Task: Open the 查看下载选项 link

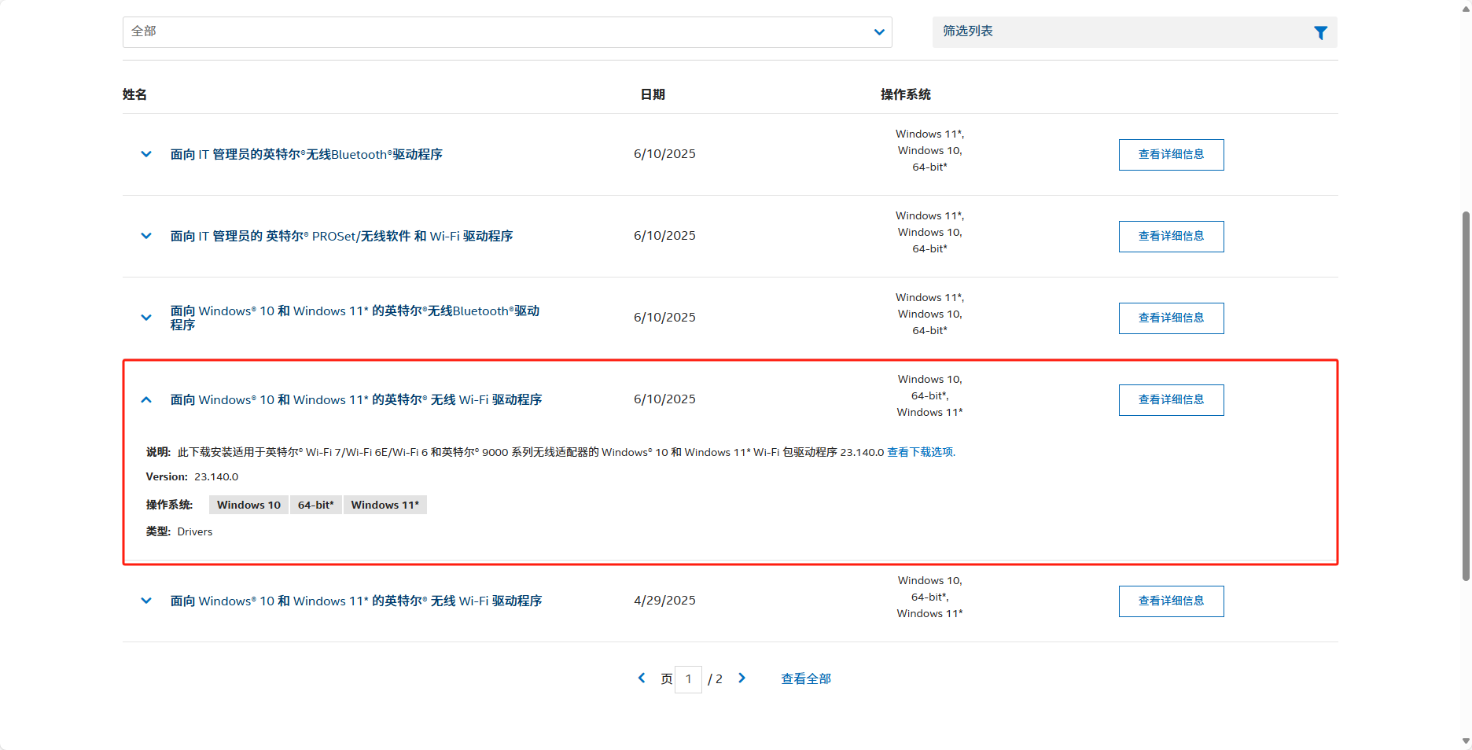Action: pyautogui.click(x=920, y=452)
